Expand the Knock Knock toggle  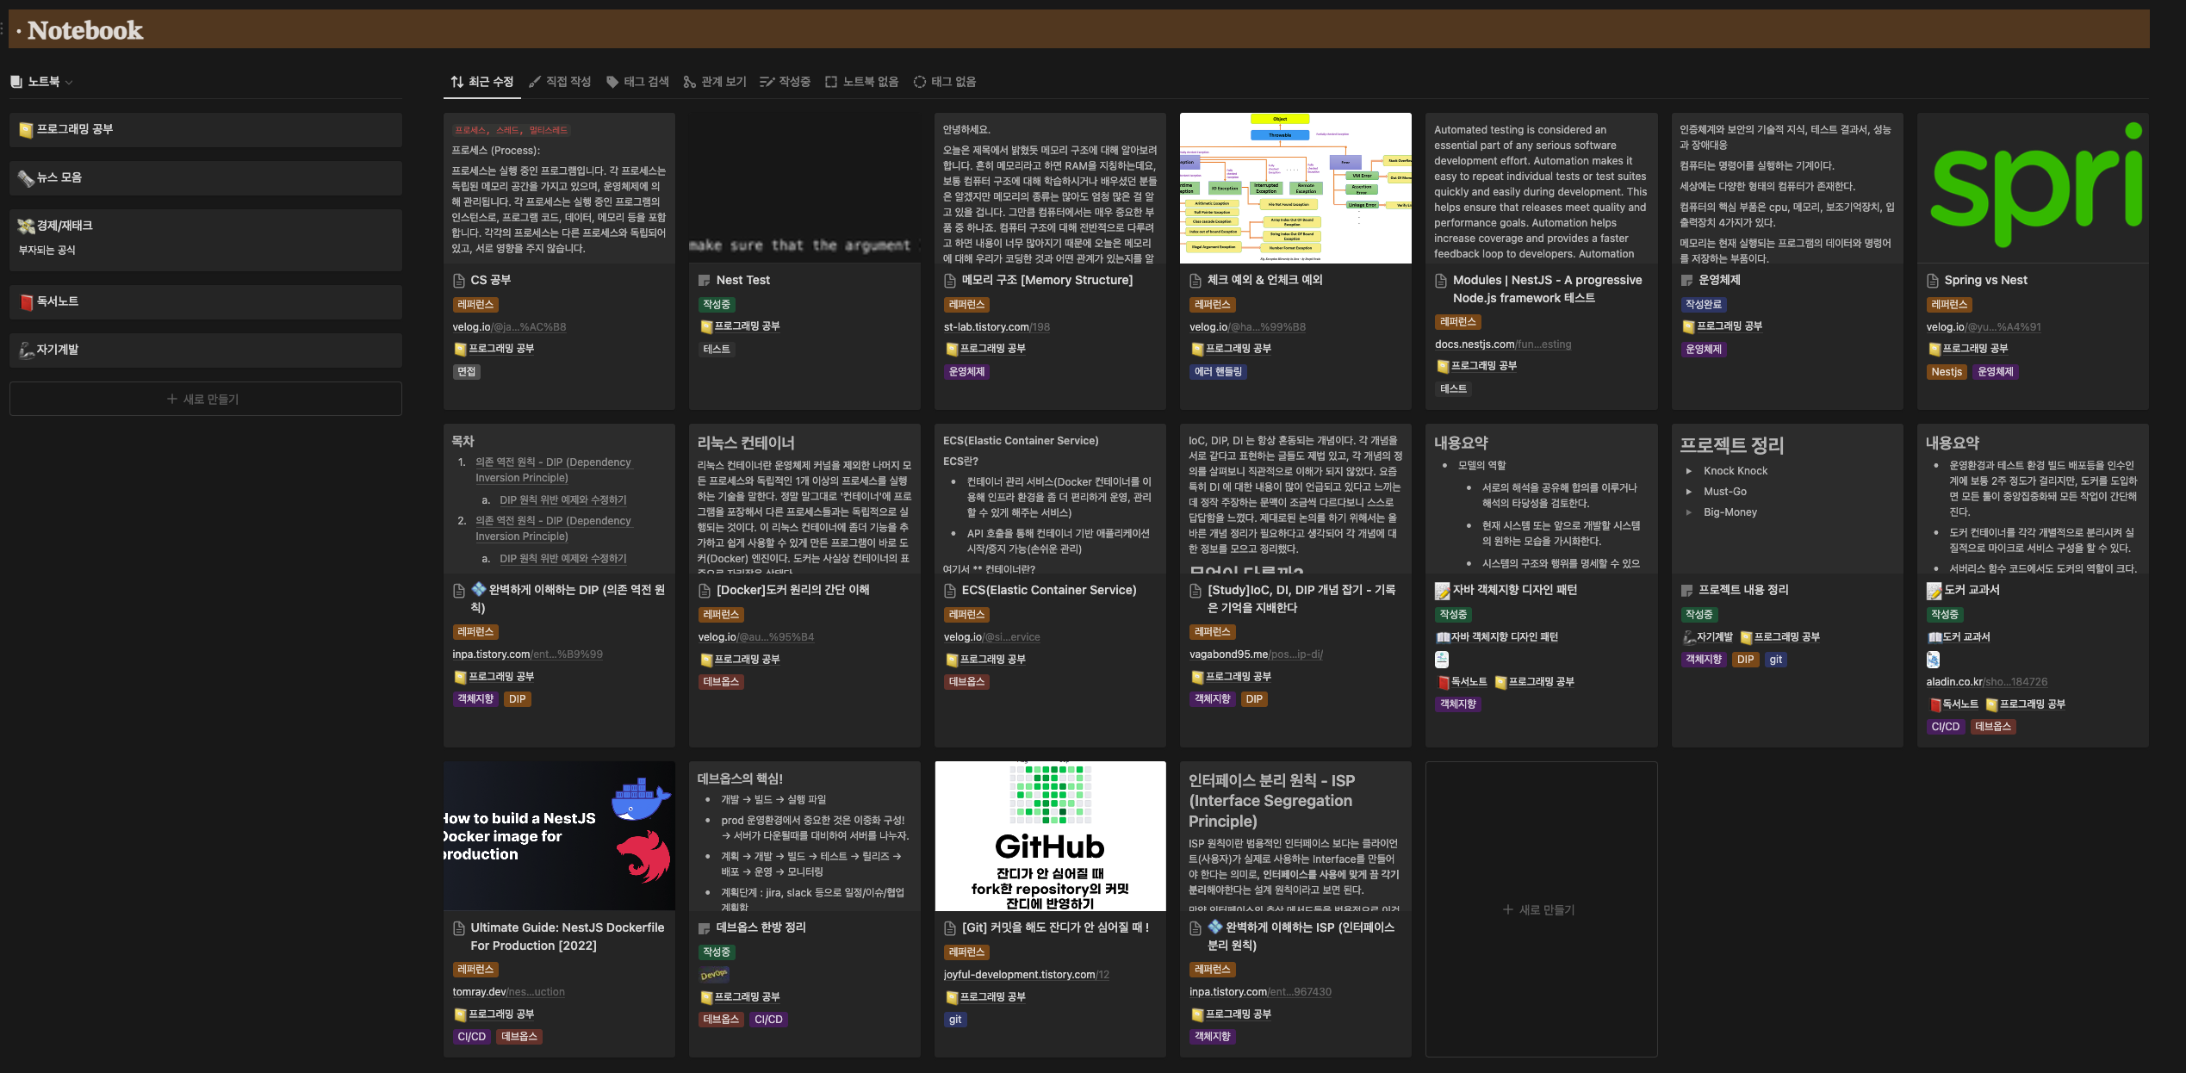(x=1688, y=471)
